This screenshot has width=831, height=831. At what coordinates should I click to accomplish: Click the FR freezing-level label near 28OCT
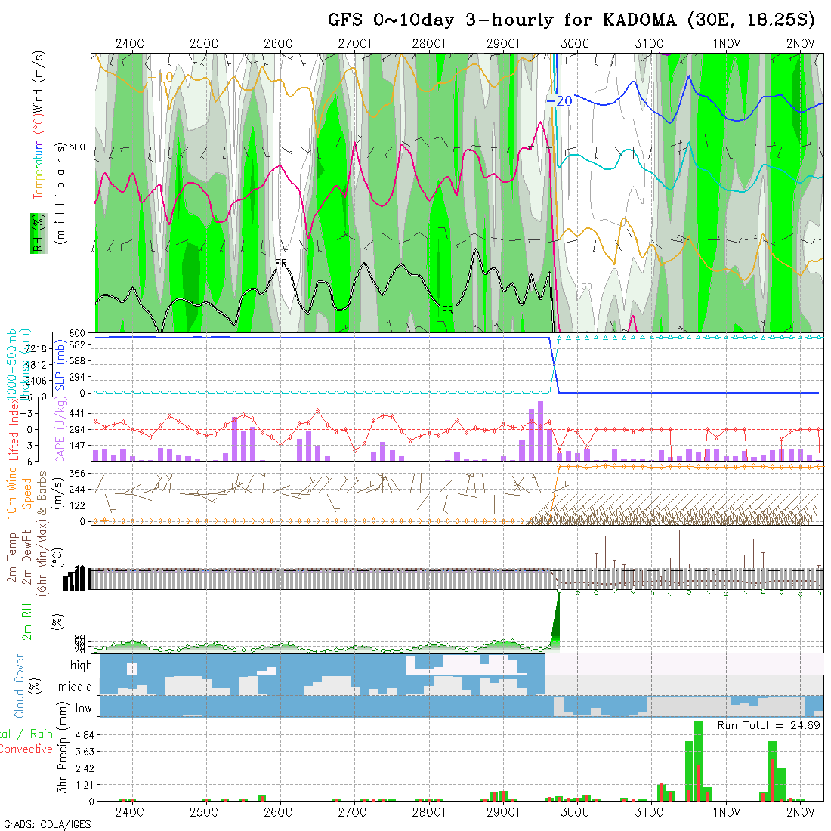(x=448, y=310)
